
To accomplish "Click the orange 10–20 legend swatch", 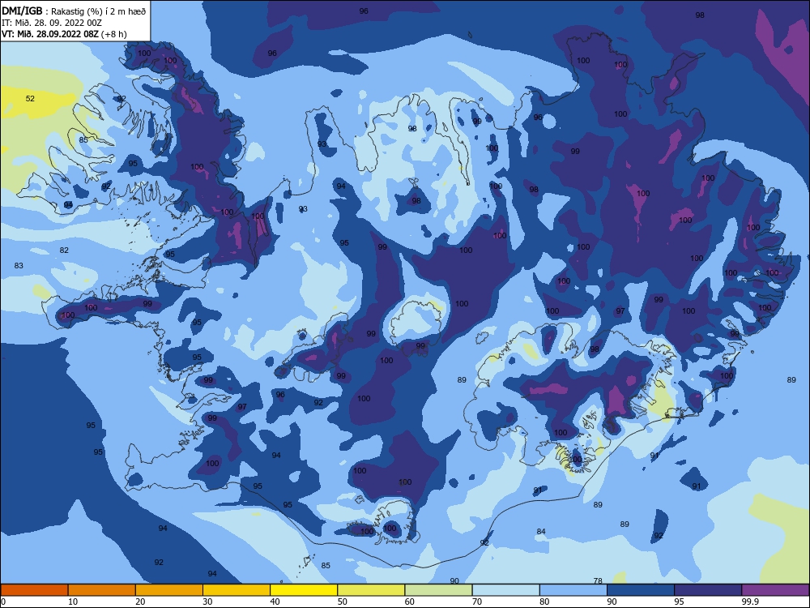I will [x=102, y=590].
